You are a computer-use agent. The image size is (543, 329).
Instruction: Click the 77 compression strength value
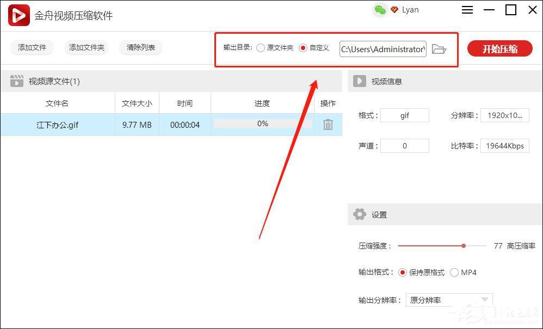(498, 246)
